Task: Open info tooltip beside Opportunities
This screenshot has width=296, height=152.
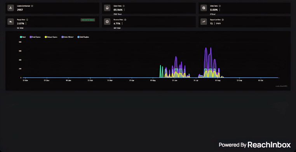Action: tap(223, 20)
